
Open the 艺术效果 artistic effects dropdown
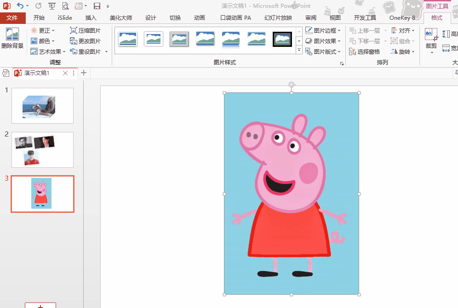pyautogui.click(x=48, y=51)
